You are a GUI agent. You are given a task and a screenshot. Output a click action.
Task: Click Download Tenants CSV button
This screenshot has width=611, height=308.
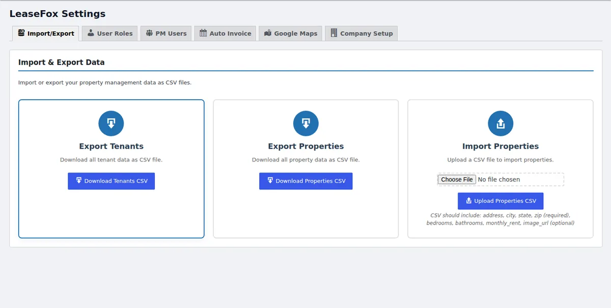coord(111,181)
